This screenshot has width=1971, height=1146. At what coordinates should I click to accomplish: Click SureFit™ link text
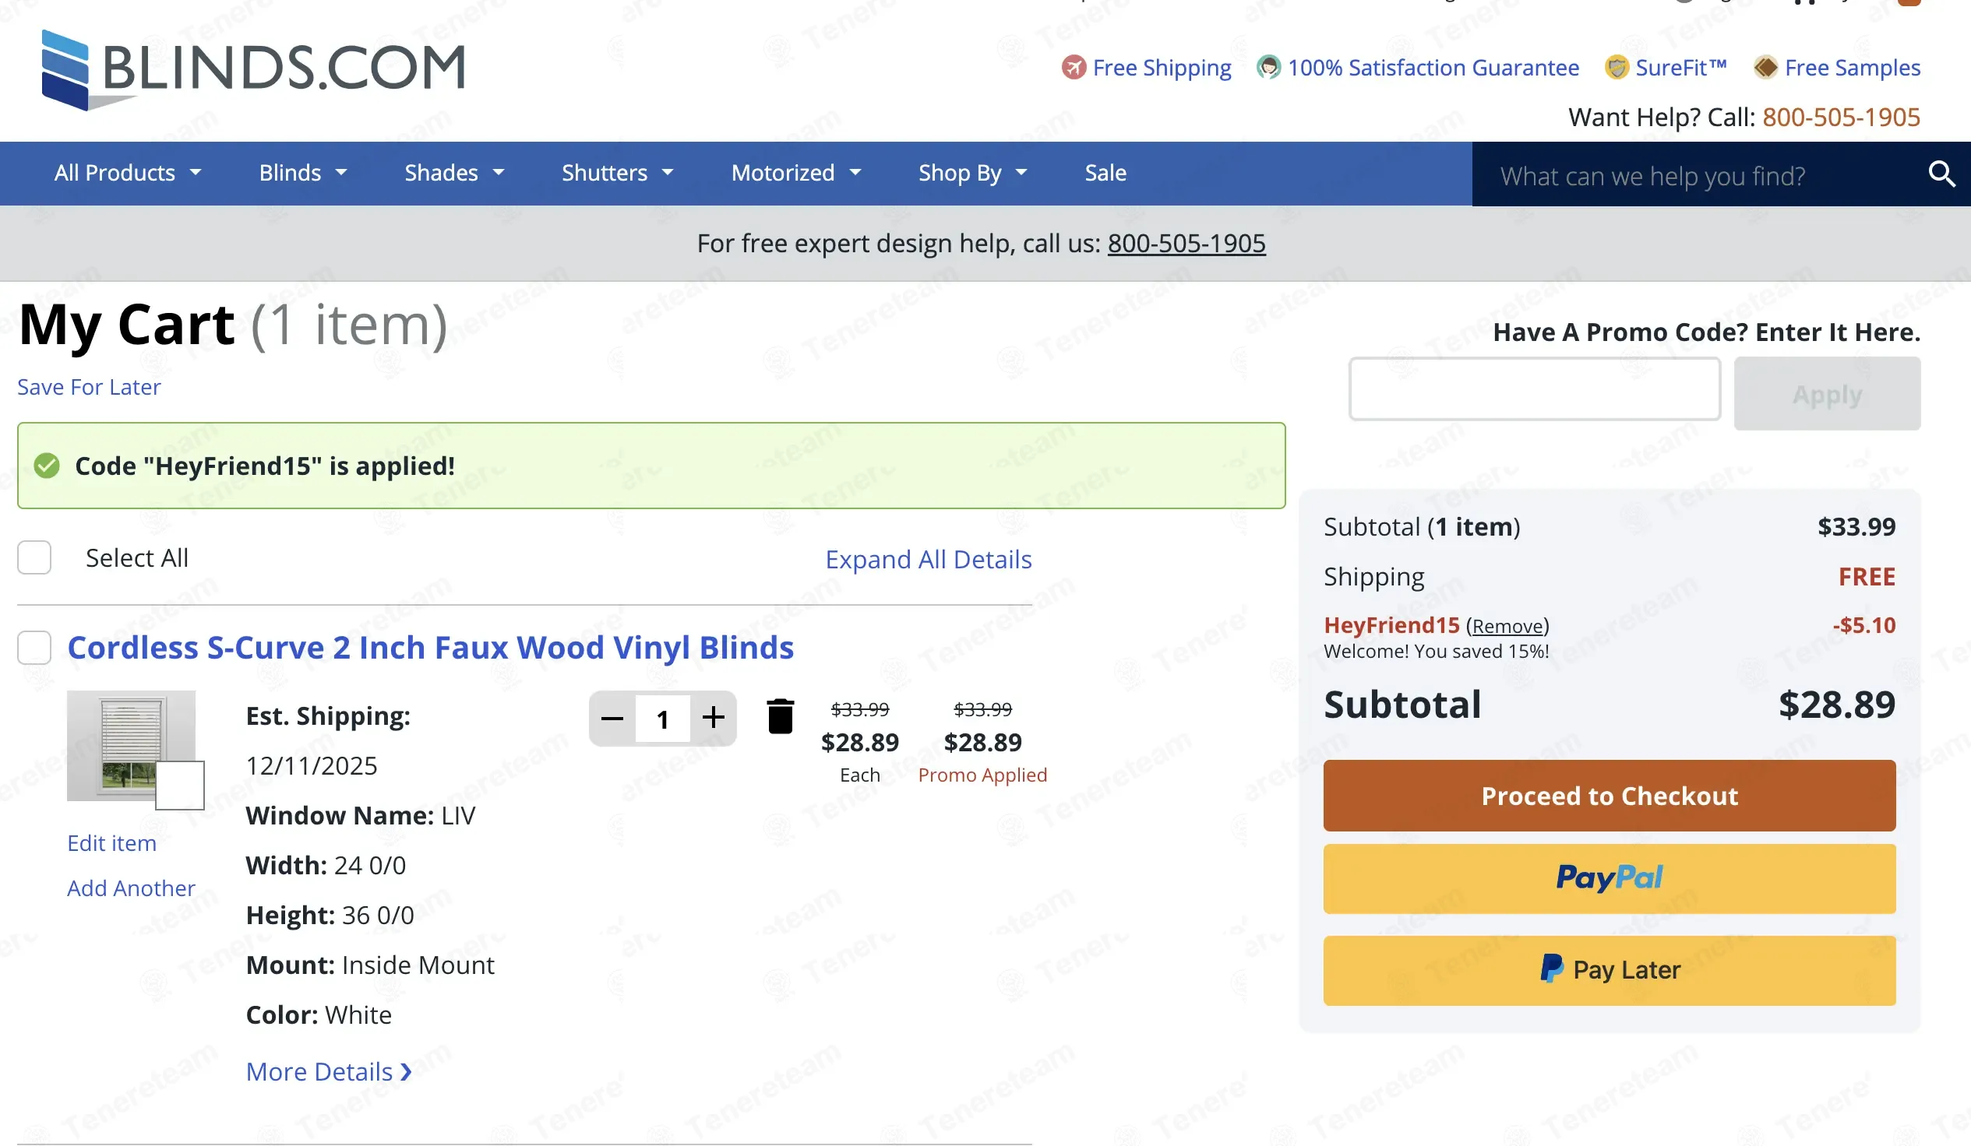click(1681, 68)
